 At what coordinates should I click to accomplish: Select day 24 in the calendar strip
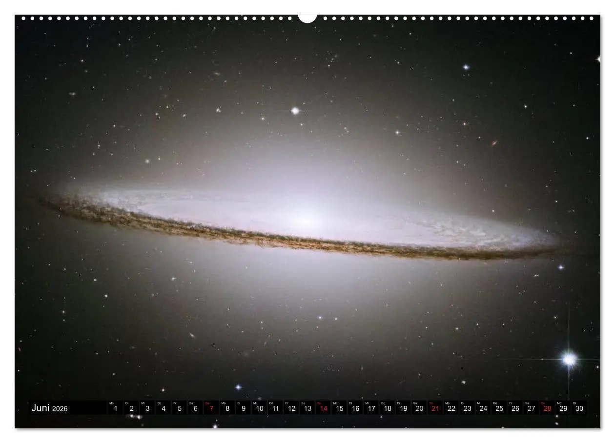(x=483, y=408)
